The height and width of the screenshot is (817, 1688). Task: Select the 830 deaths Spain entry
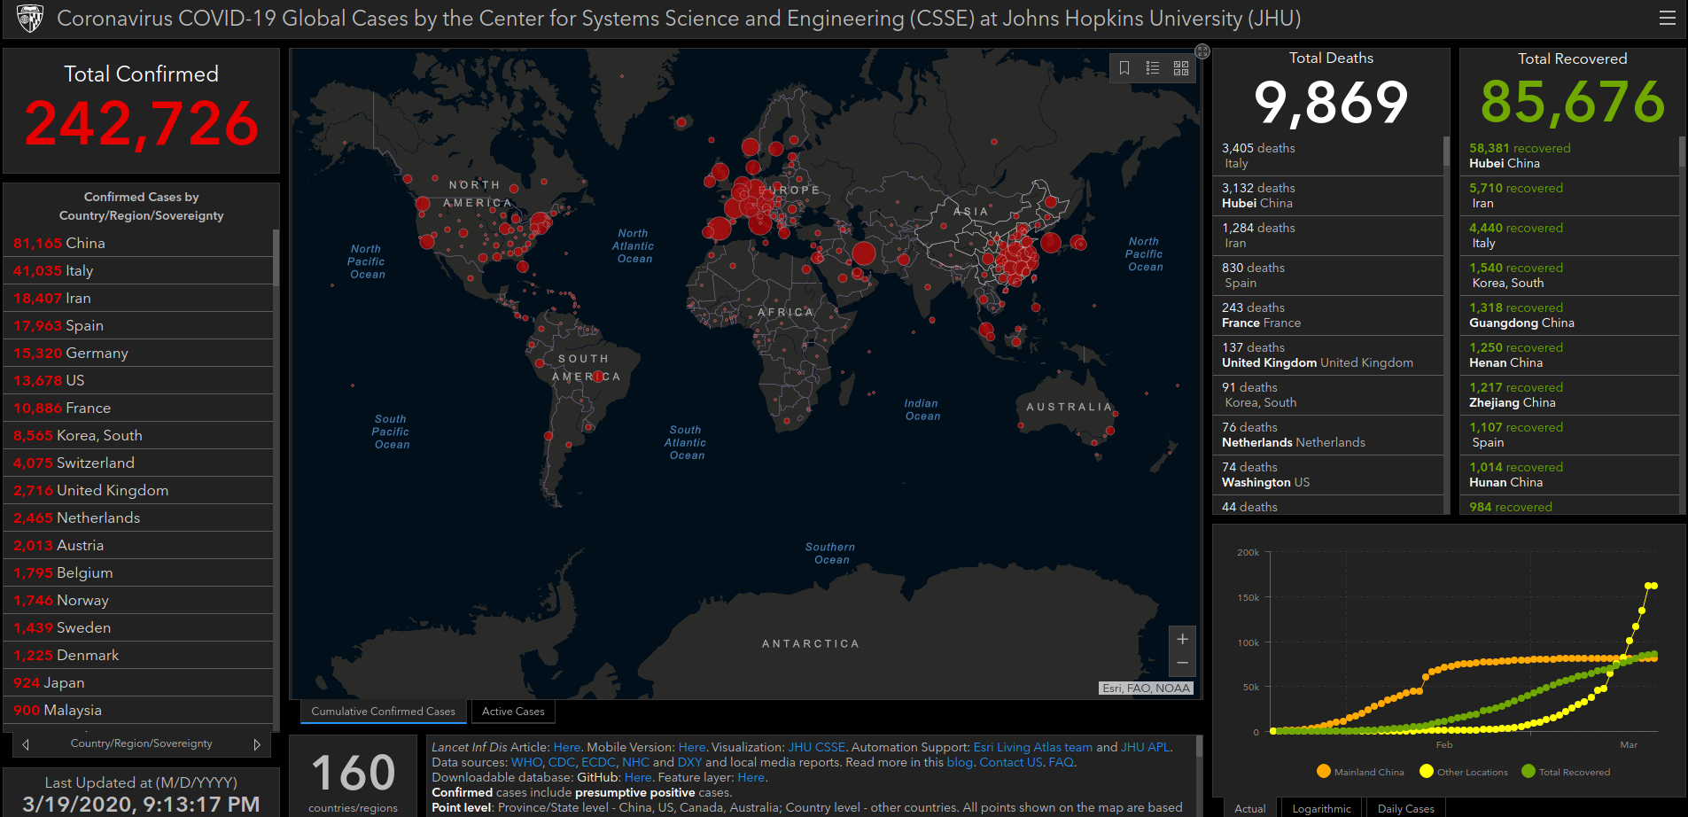[1327, 275]
